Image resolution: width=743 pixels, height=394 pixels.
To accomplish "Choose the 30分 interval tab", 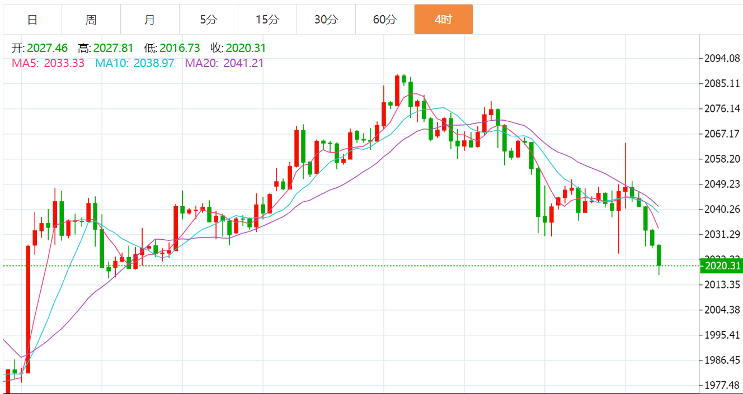I will [326, 20].
